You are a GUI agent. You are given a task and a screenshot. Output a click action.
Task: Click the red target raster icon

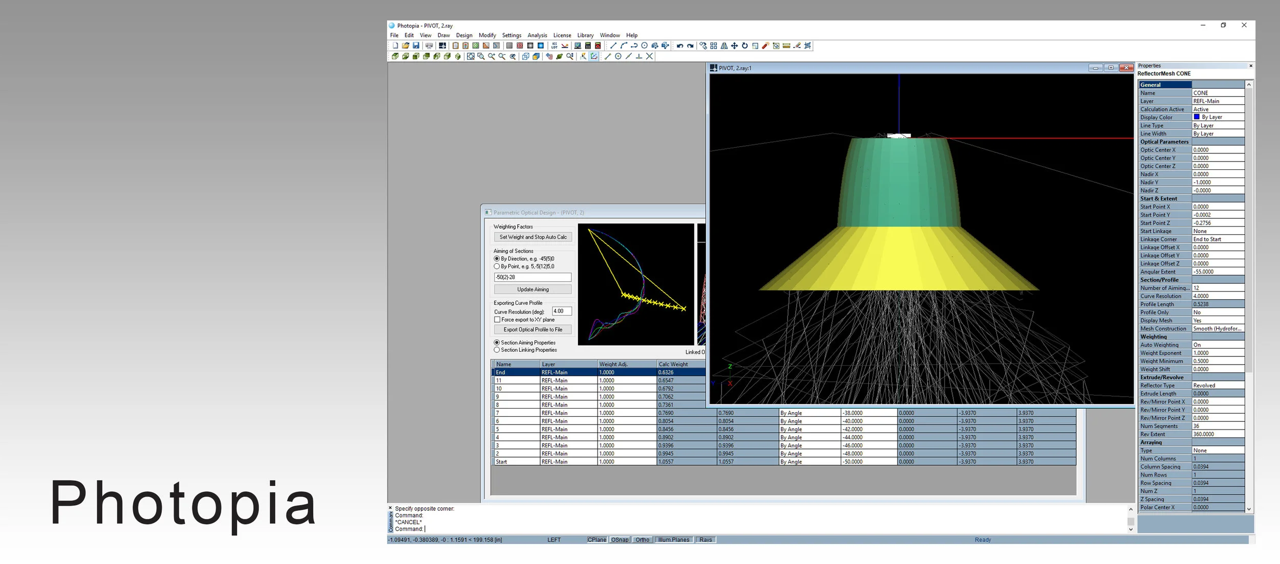520,46
